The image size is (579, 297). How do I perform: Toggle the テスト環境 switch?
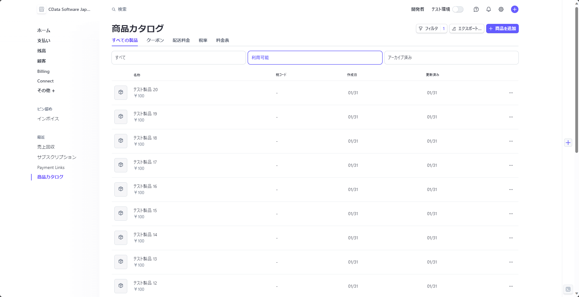(458, 9)
